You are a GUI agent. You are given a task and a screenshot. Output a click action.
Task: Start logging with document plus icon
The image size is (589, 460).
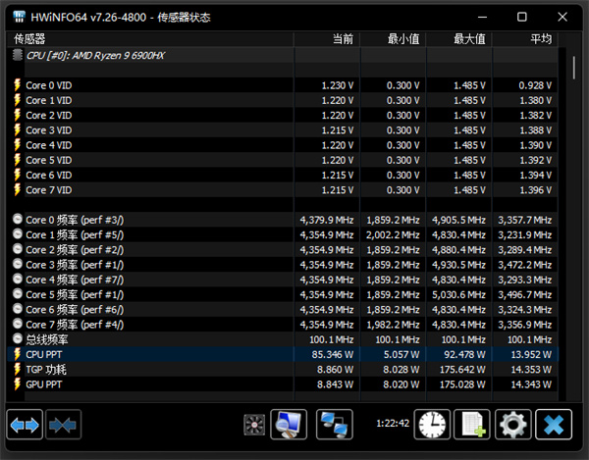click(472, 425)
